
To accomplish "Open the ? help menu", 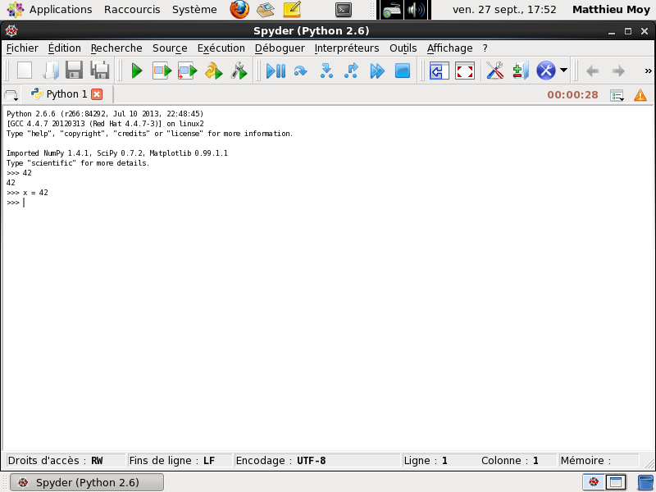I will [x=485, y=48].
